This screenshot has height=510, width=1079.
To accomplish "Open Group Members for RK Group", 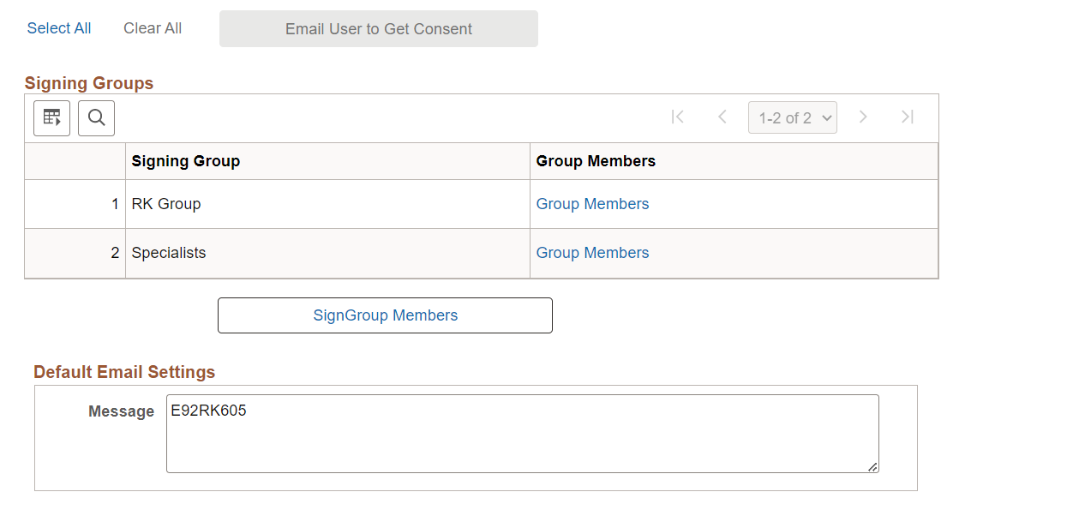I will pos(592,203).
